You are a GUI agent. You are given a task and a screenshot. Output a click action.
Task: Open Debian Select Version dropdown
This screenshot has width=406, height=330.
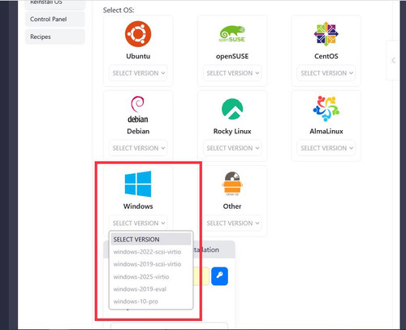138,148
